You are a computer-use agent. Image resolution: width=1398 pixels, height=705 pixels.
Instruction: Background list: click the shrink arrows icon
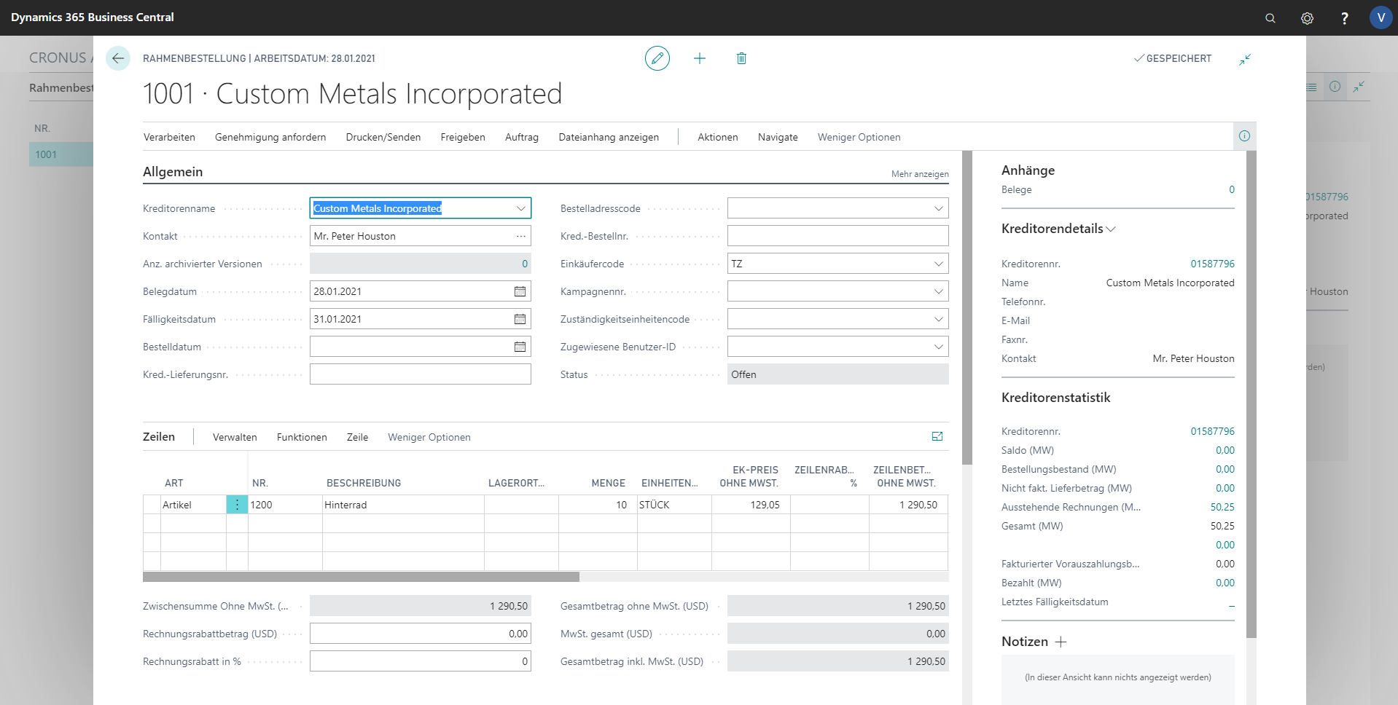tap(1359, 87)
